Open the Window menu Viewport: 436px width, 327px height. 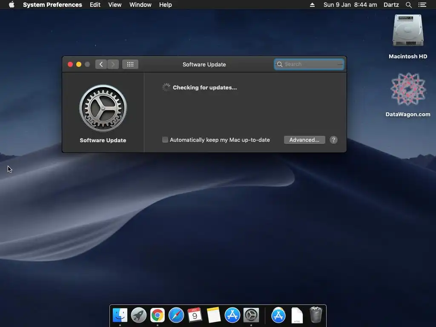click(x=141, y=5)
